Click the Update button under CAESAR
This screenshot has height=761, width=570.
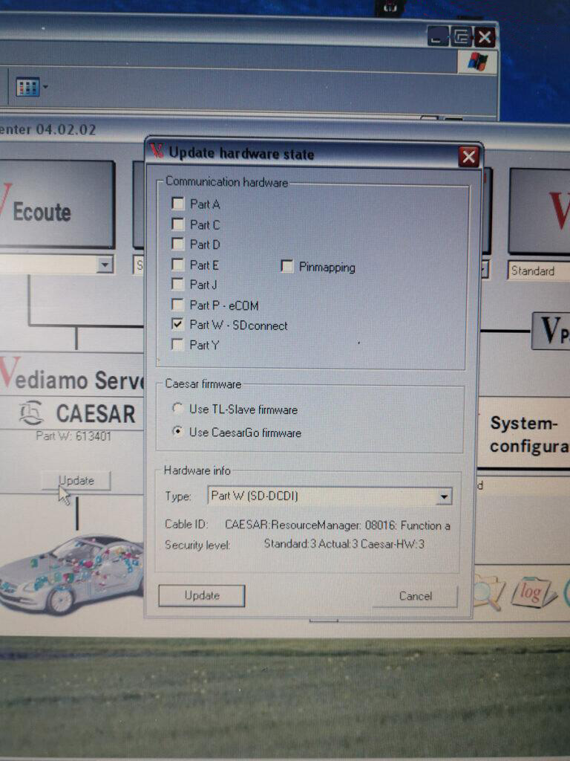click(x=76, y=481)
